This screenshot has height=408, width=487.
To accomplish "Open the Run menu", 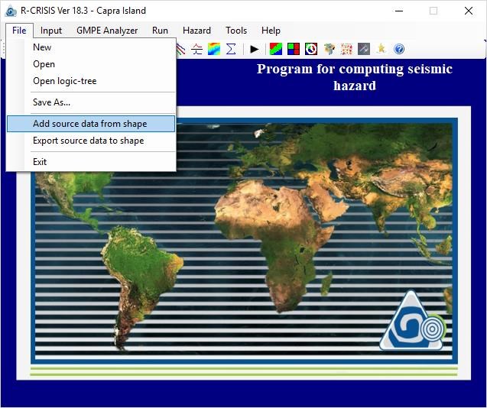I will tap(160, 31).
